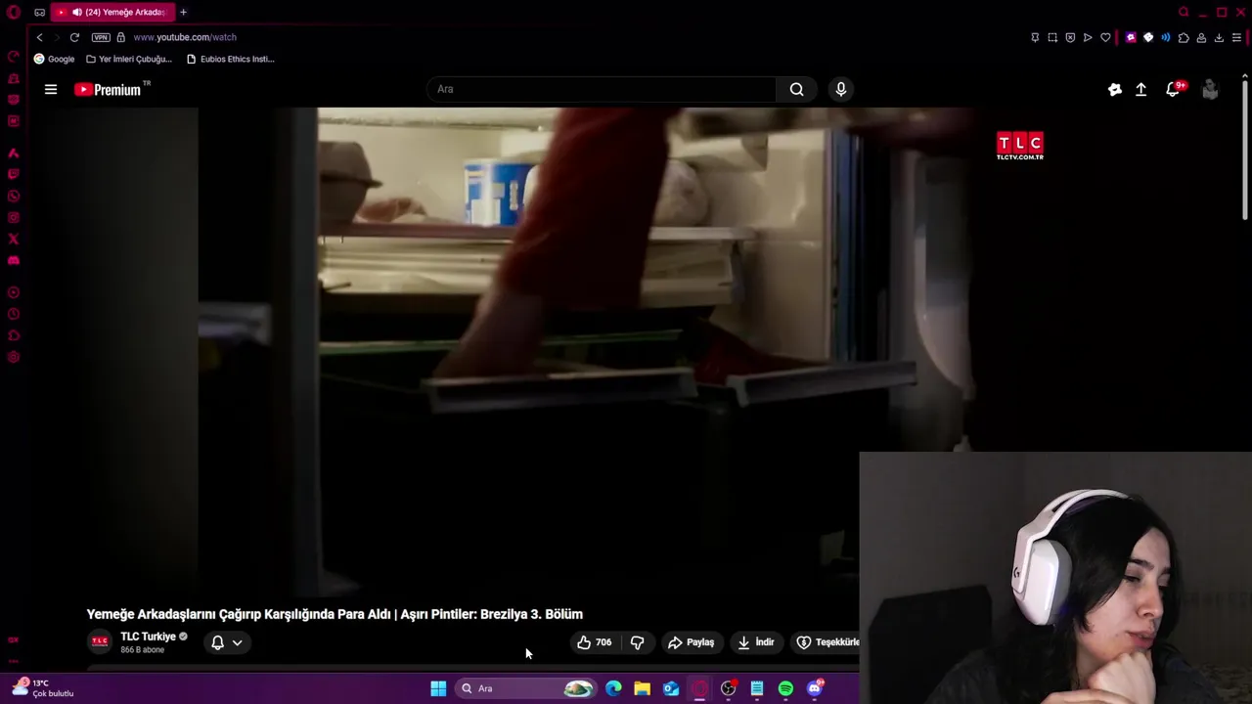Open File Explorer from taskbar
Viewport: 1252px width, 704px height.
(642, 688)
